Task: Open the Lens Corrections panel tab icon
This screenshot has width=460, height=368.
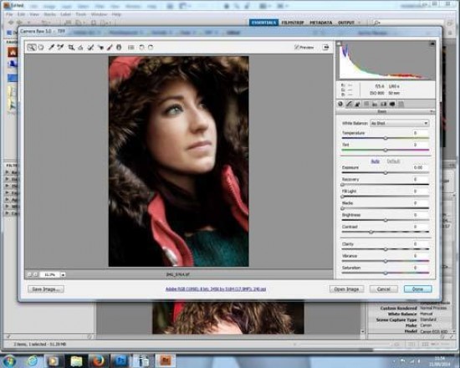Action: [x=383, y=104]
